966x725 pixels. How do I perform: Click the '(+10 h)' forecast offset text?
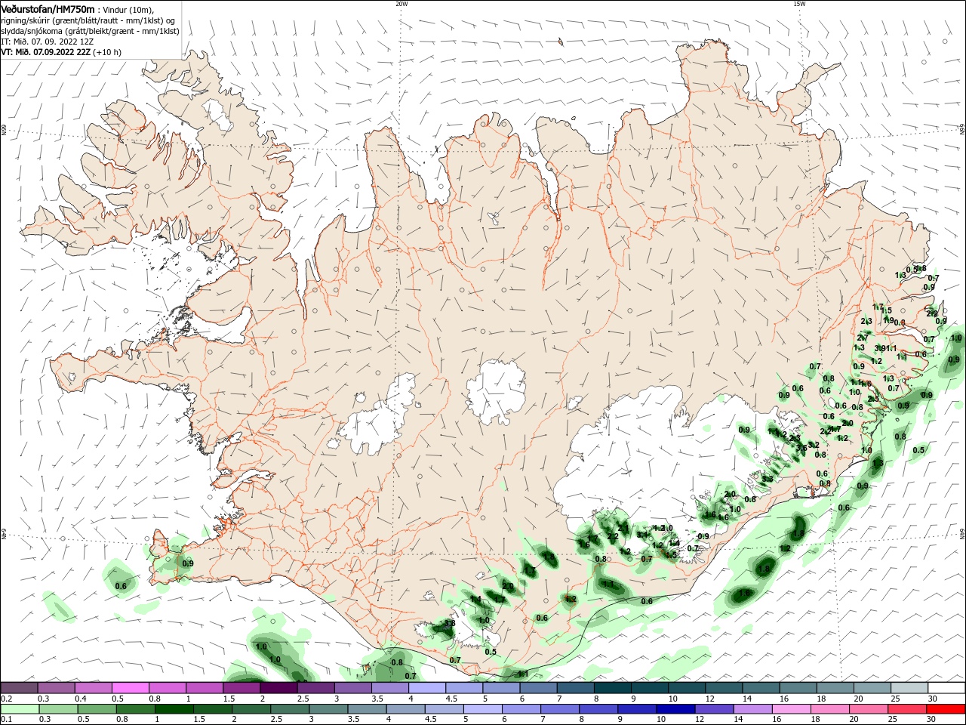(106, 52)
